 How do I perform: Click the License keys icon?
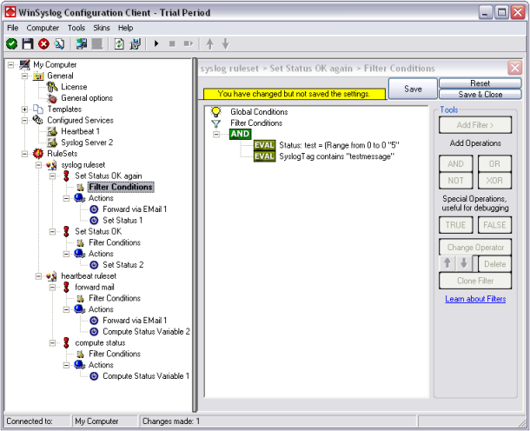point(52,87)
